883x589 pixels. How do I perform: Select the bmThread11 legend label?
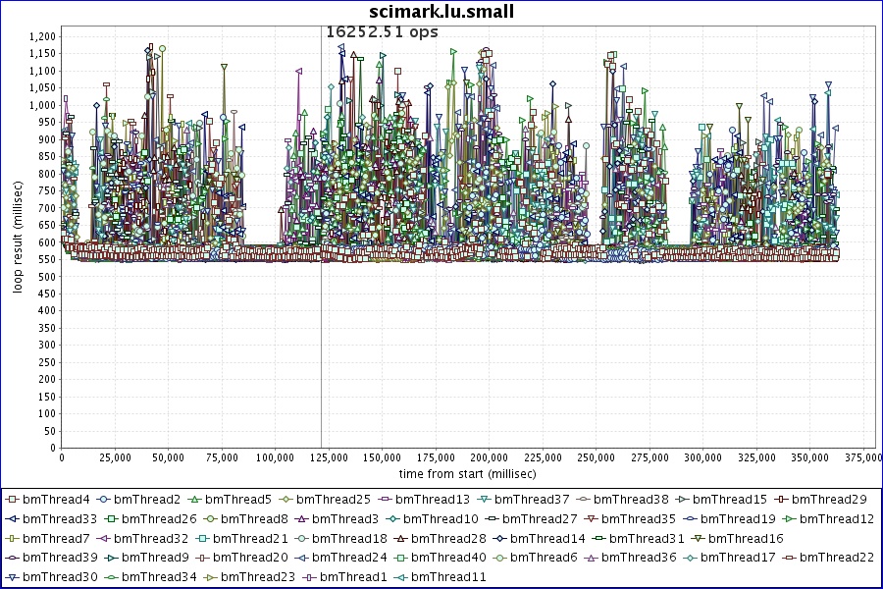click(x=452, y=577)
